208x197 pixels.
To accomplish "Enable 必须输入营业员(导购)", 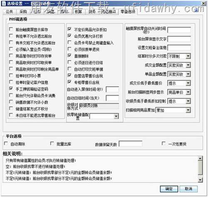I will 11,49.
